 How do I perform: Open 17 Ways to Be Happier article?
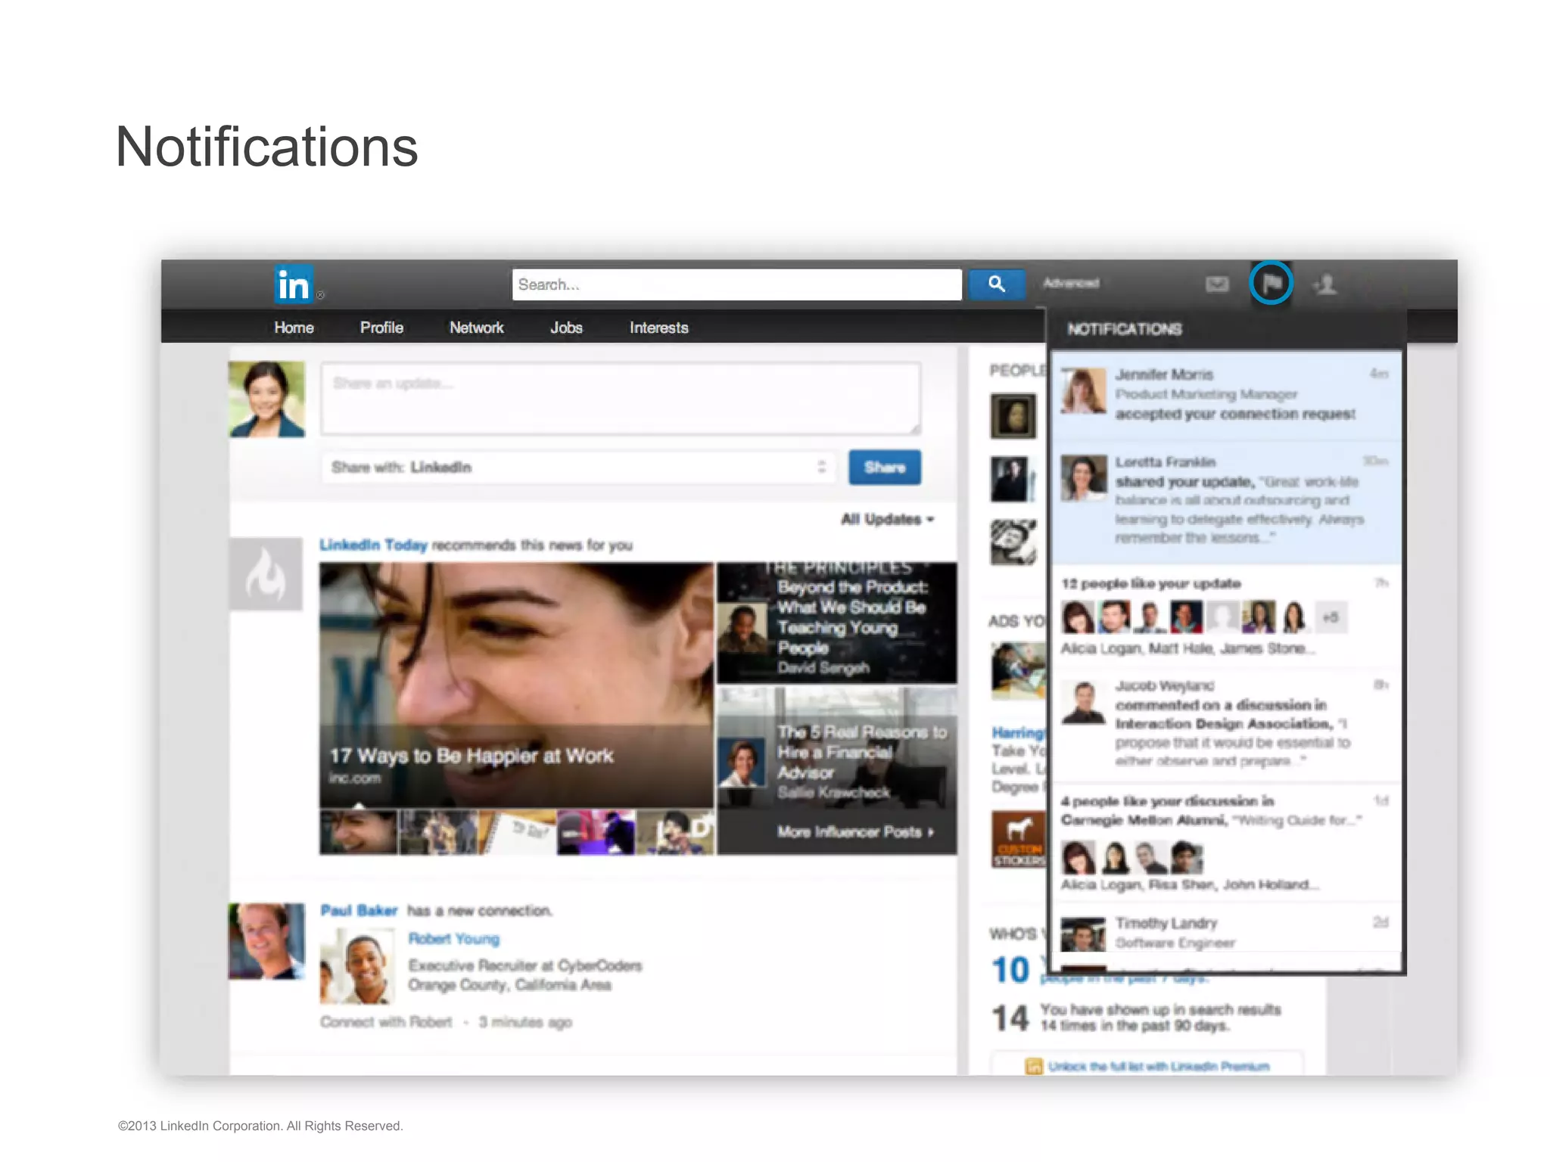point(516,685)
